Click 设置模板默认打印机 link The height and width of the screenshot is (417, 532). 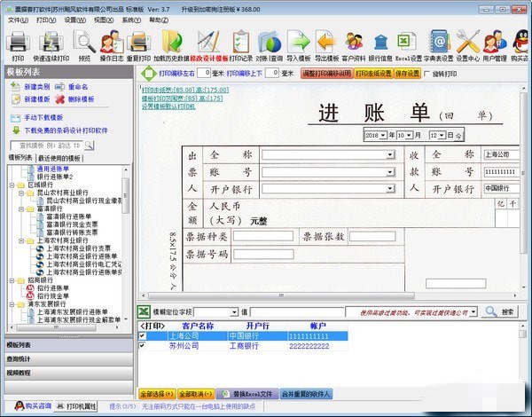(x=168, y=106)
